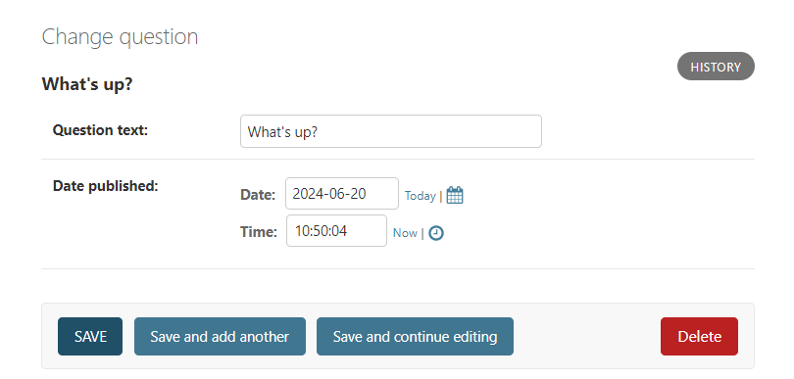Click into the Time field 10:50:04
Image resolution: width=794 pixels, height=379 pixels.
click(x=337, y=231)
